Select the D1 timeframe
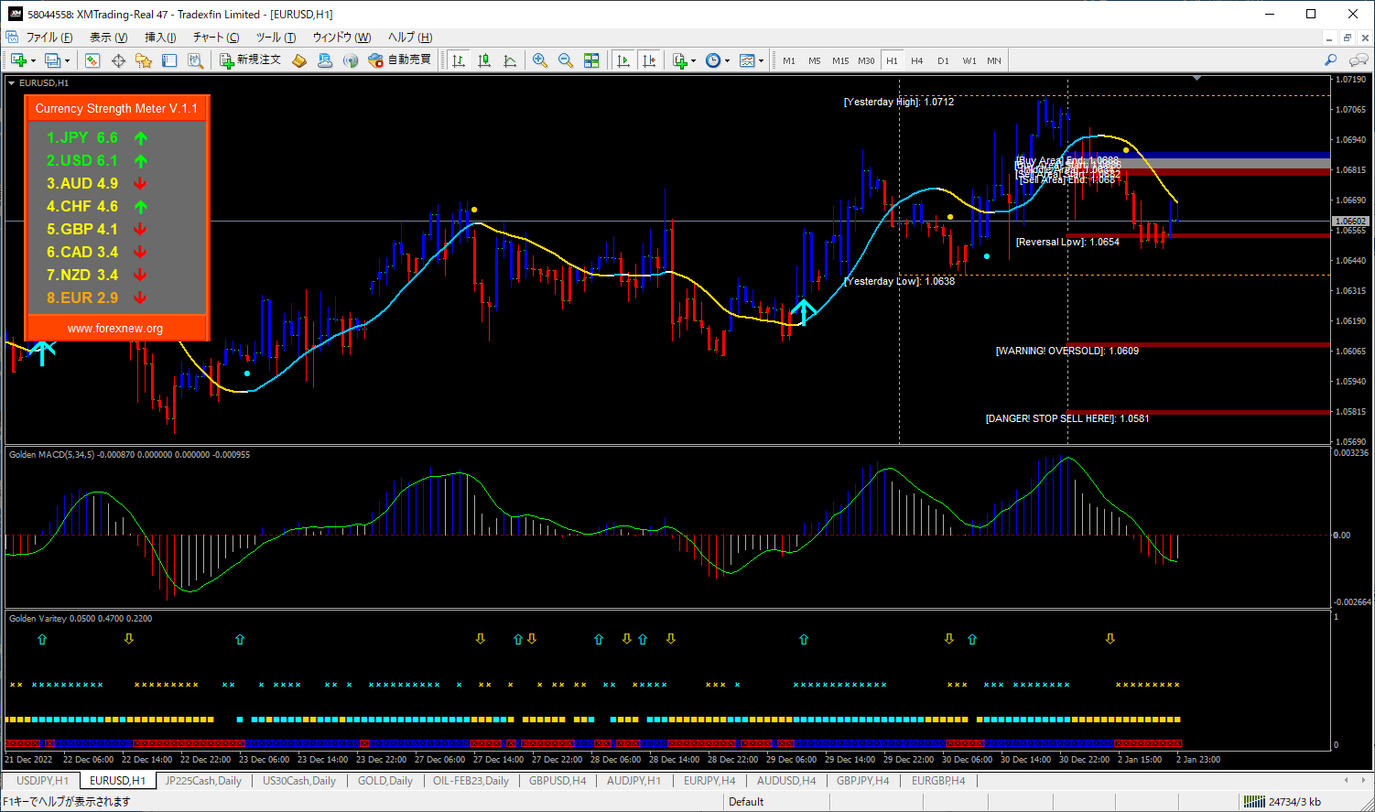 click(x=943, y=60)
